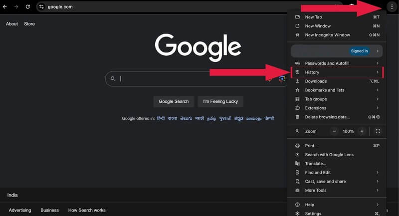Click the Signed in profile badge
Screen dimensions: 399x216
[x=359, y=51]
